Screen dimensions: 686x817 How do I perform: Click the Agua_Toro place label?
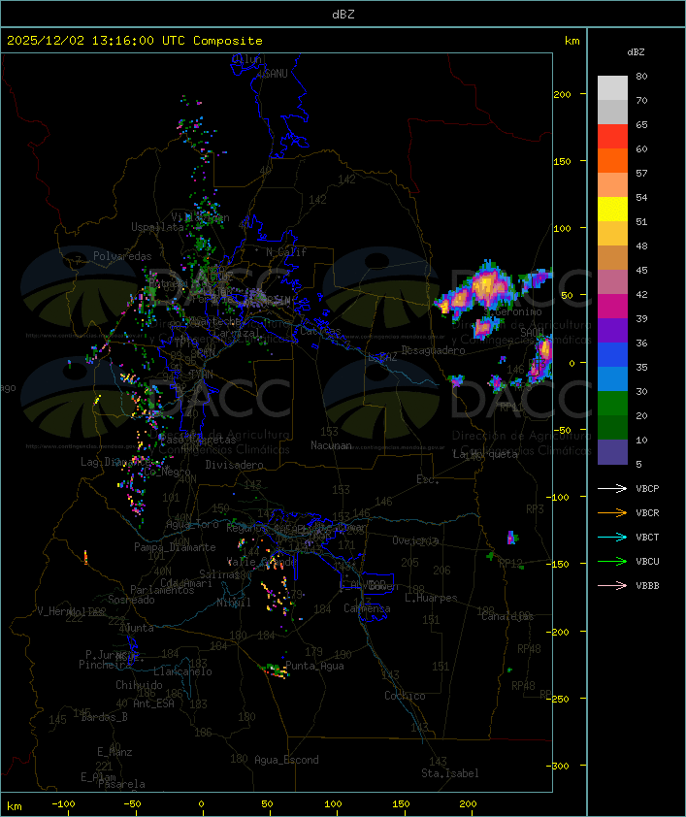[x=192, y=525]
